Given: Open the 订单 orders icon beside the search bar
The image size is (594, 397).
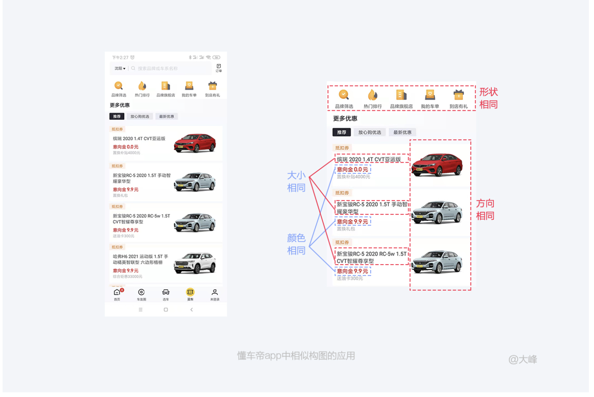Looking at the screenshot, I should point(219,68).
